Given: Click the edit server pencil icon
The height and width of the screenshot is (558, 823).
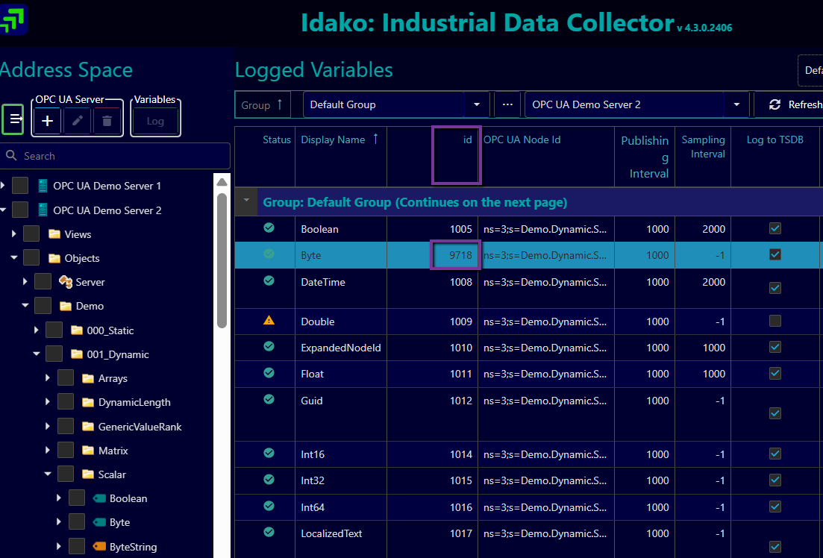Looking at the screenshot, I should [x=77, y=121].
